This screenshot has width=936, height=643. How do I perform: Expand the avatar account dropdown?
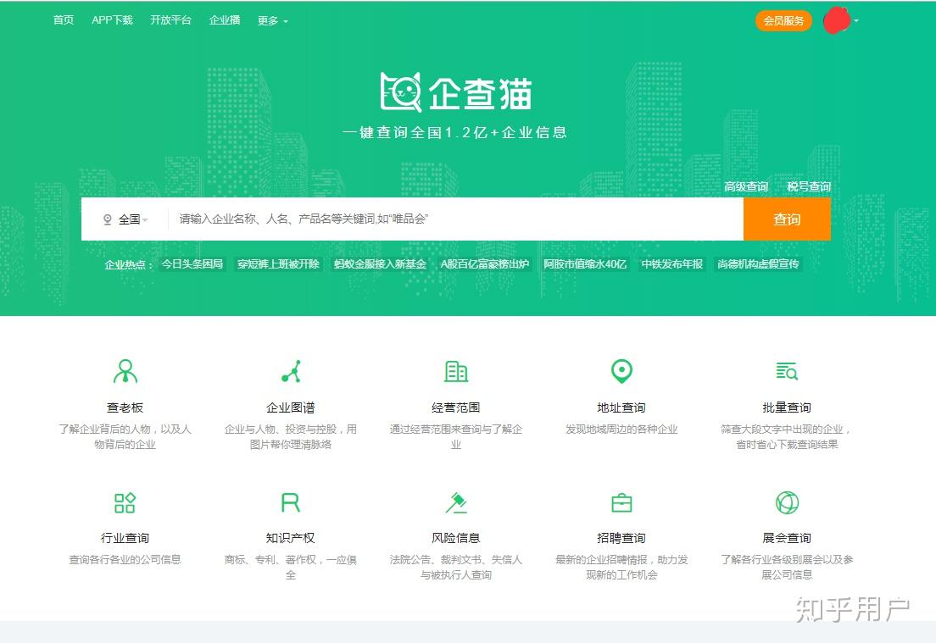click(x=840, y=20)
